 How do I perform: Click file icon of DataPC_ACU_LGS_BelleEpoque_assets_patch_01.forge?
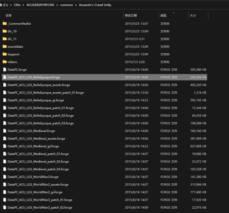[x=5, y=92]
